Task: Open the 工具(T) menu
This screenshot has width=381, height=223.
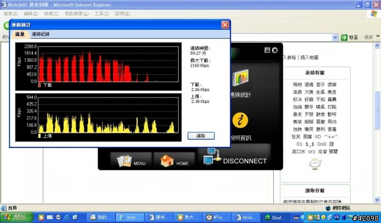Action: click(x=102, y=14)
